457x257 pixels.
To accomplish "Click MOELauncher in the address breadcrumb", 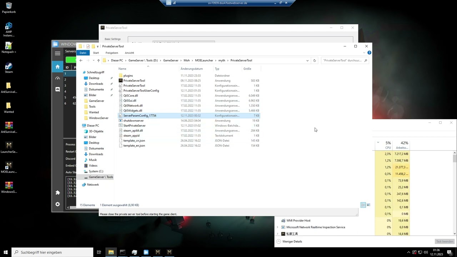I will click(x=204, y=60).
